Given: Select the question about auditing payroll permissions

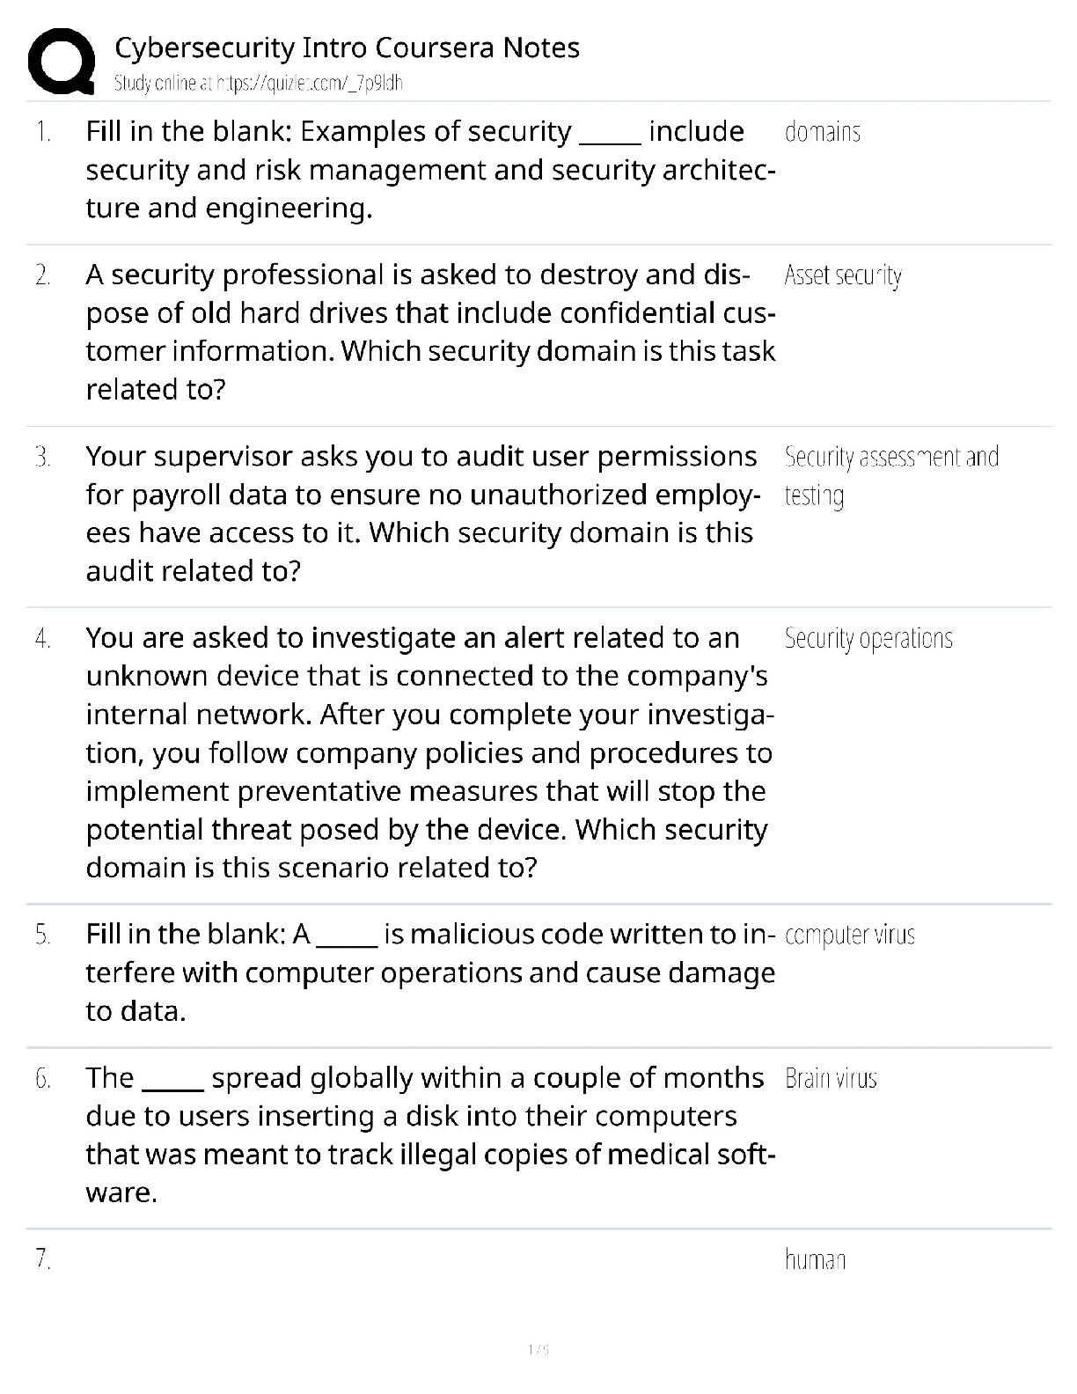Looking at the screenshot, I should (421, 513).
